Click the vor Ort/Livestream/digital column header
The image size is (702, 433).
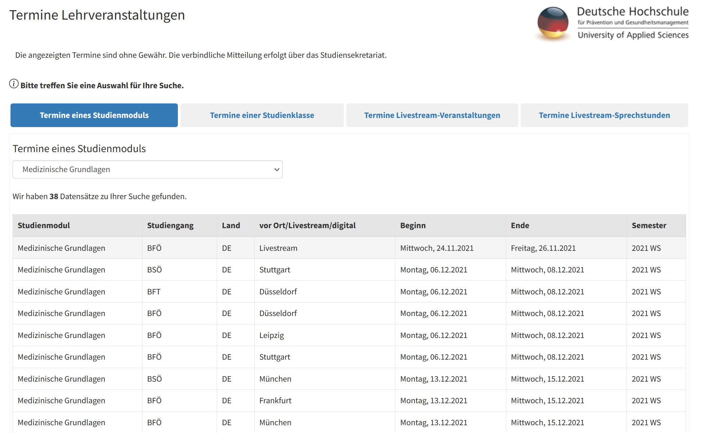(307, 225)
